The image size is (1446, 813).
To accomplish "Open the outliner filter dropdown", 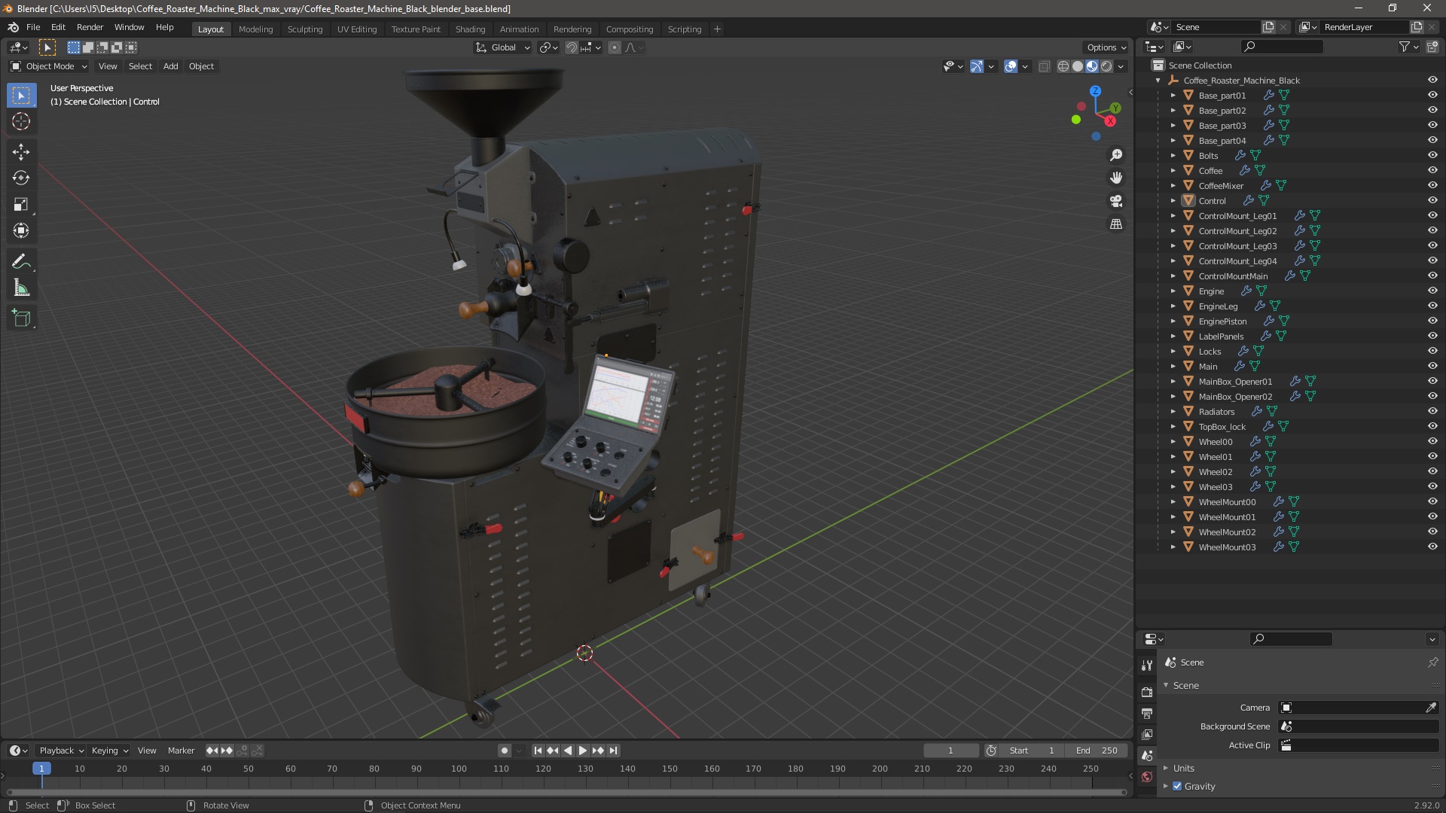I will [x=1409, y=47].
